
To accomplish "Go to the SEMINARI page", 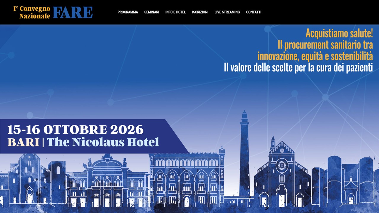I will pyautogui.click(x=152, y=12).
